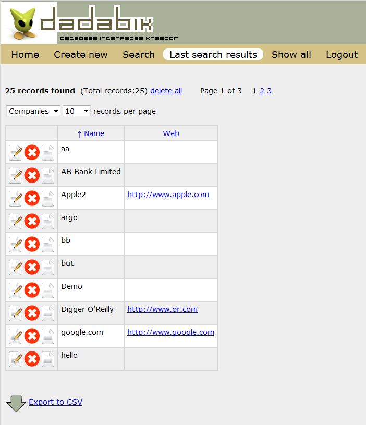Delete the Apple2 record

(x=32, y=198)
